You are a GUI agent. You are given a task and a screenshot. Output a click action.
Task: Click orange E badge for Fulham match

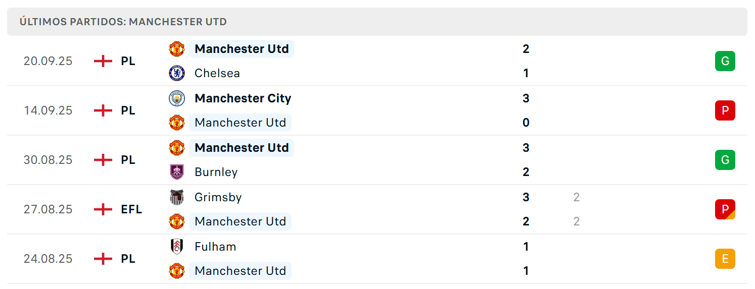[725, 259]
